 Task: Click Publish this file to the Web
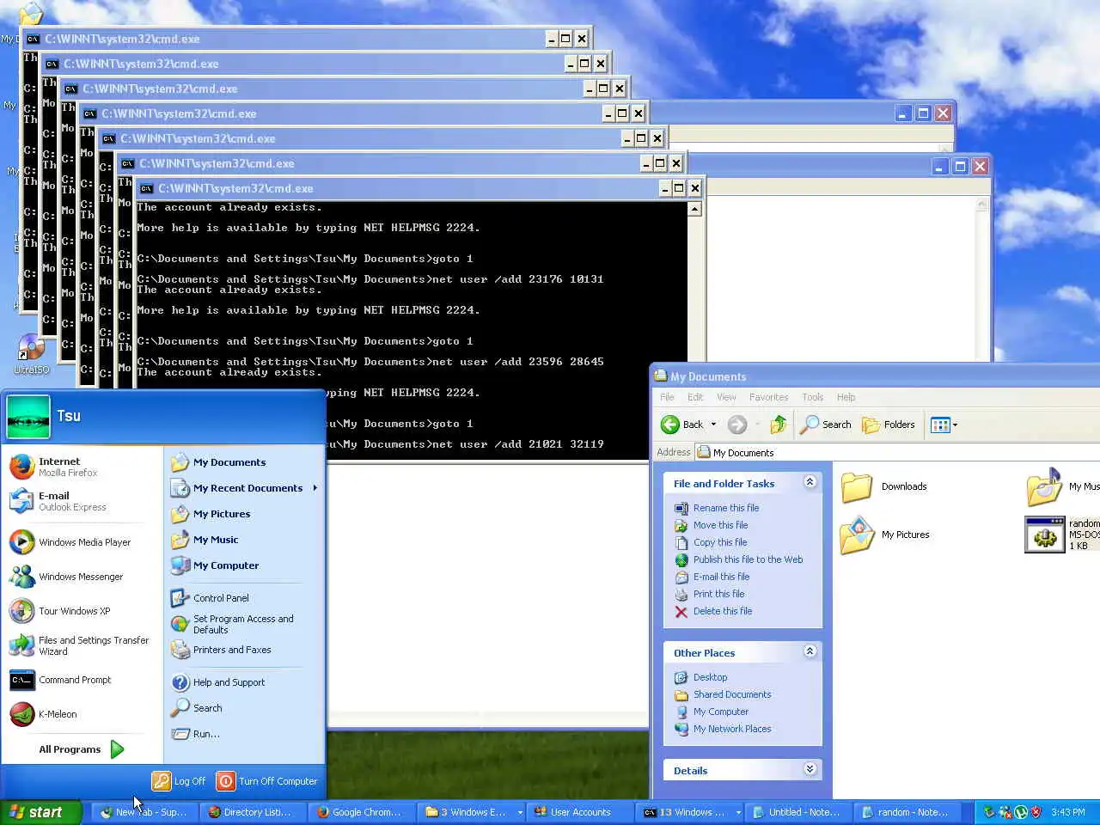[748, 559]
